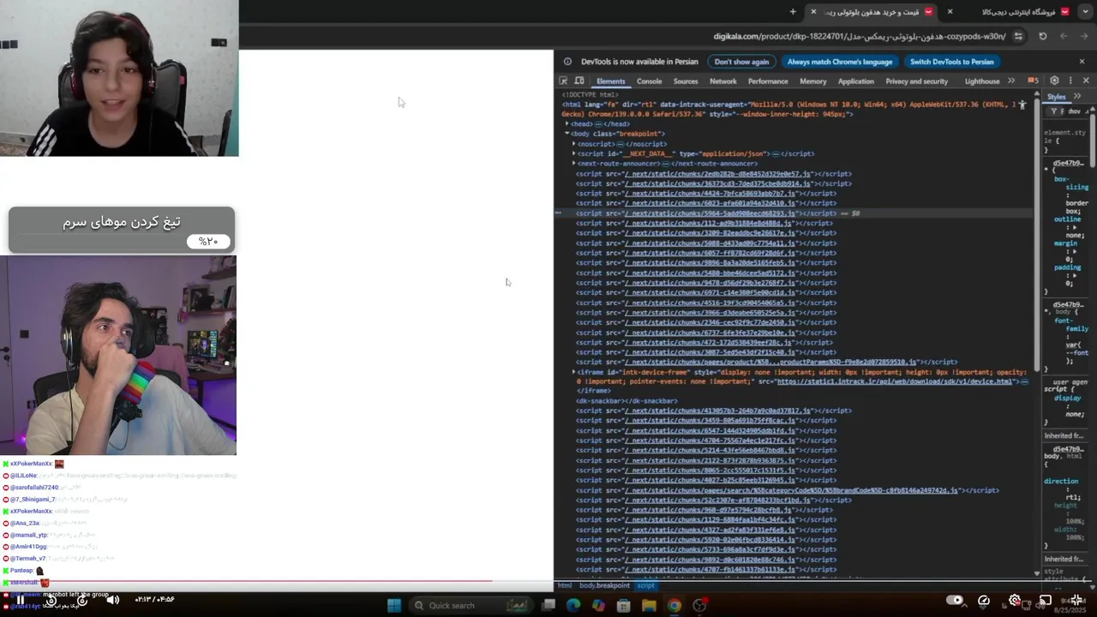
Task: Click the taskbar Quick search box
Action: coord(471,606)
